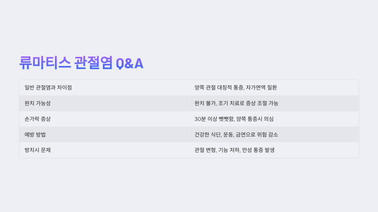Click the 예방 방법 row label
The width and height of the screenshot is (378, 212).
tap(104, 134)
